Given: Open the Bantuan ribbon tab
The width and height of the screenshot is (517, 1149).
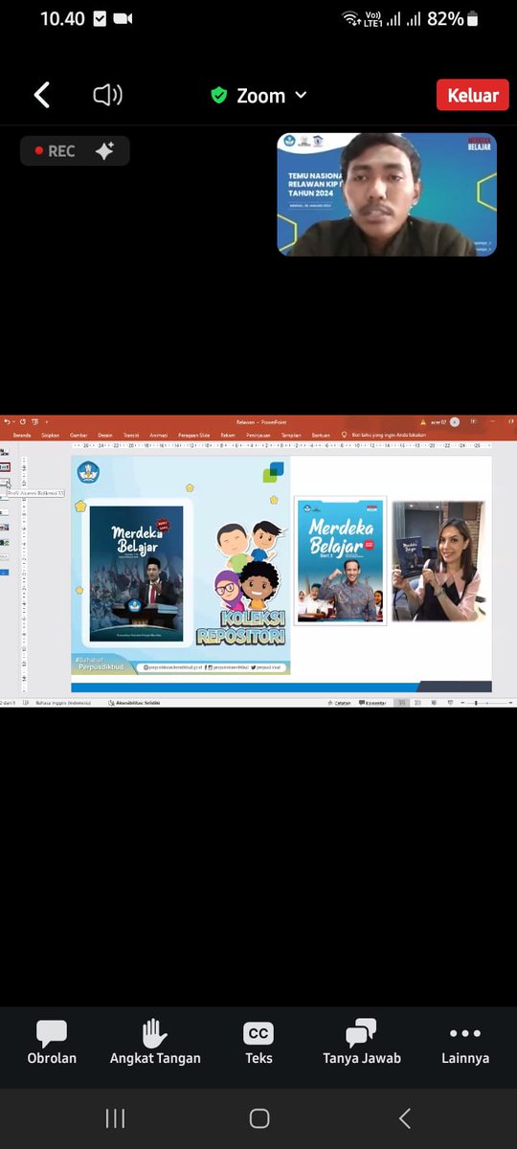Looking at the screenshot, I should tap(321, 435).
